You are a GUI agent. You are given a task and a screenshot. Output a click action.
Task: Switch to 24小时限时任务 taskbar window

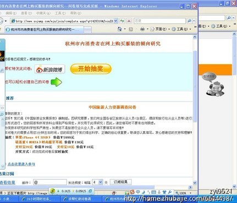[x=39, y=199]
